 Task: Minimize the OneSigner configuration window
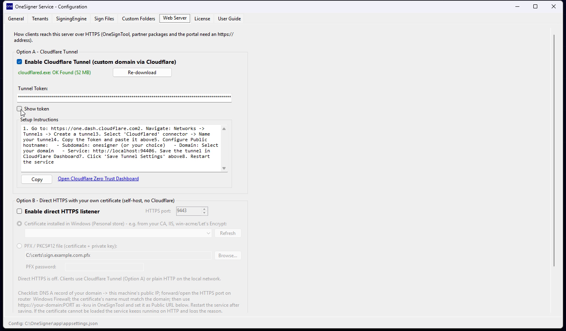point(517,6)
